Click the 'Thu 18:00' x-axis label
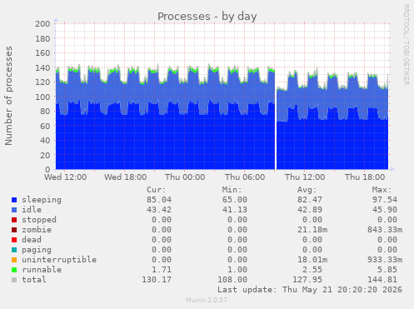Screen dimensions: 414x309 365,177
